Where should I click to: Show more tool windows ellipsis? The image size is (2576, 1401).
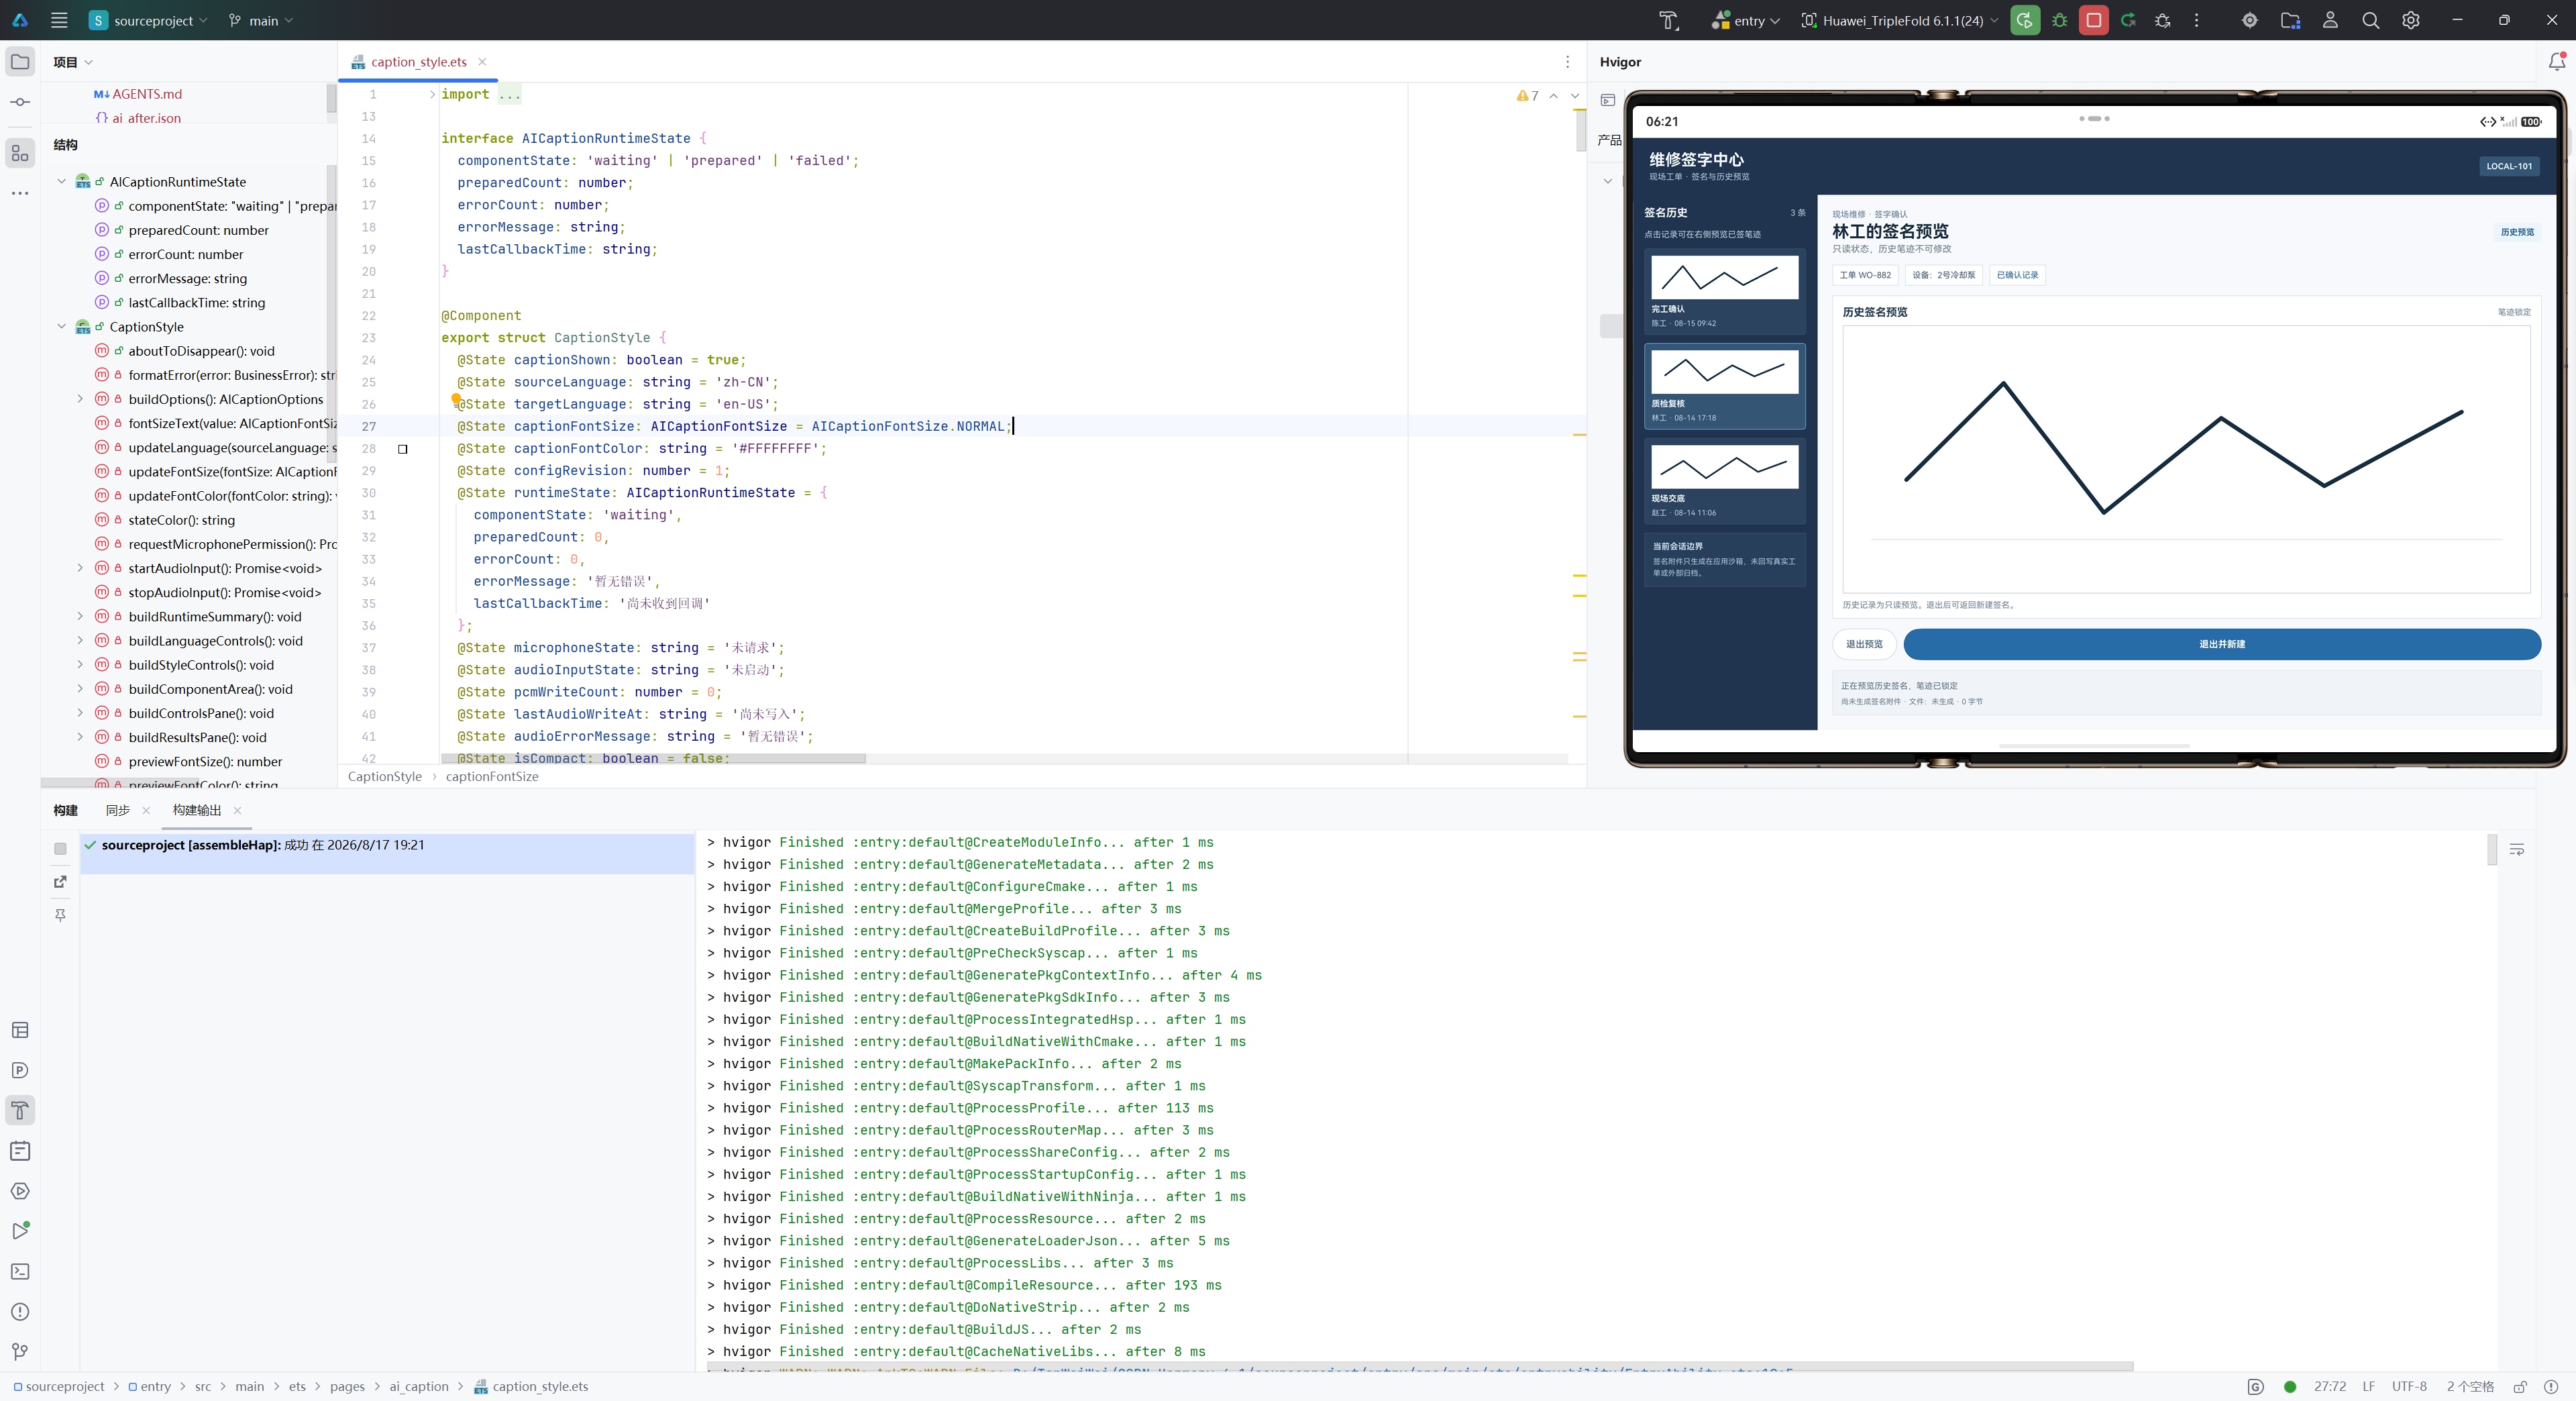[20, 193]
